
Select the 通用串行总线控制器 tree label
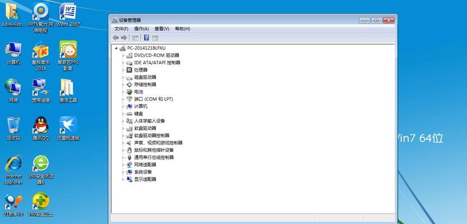pyautogui.click(x=154, y=157)
